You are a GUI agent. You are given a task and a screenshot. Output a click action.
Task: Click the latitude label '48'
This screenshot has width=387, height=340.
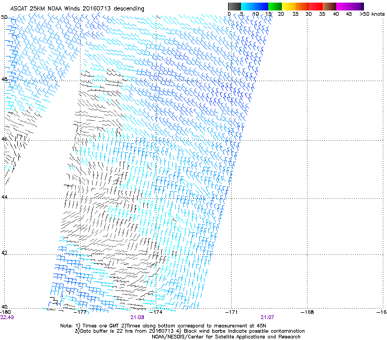tap(4, 80)
